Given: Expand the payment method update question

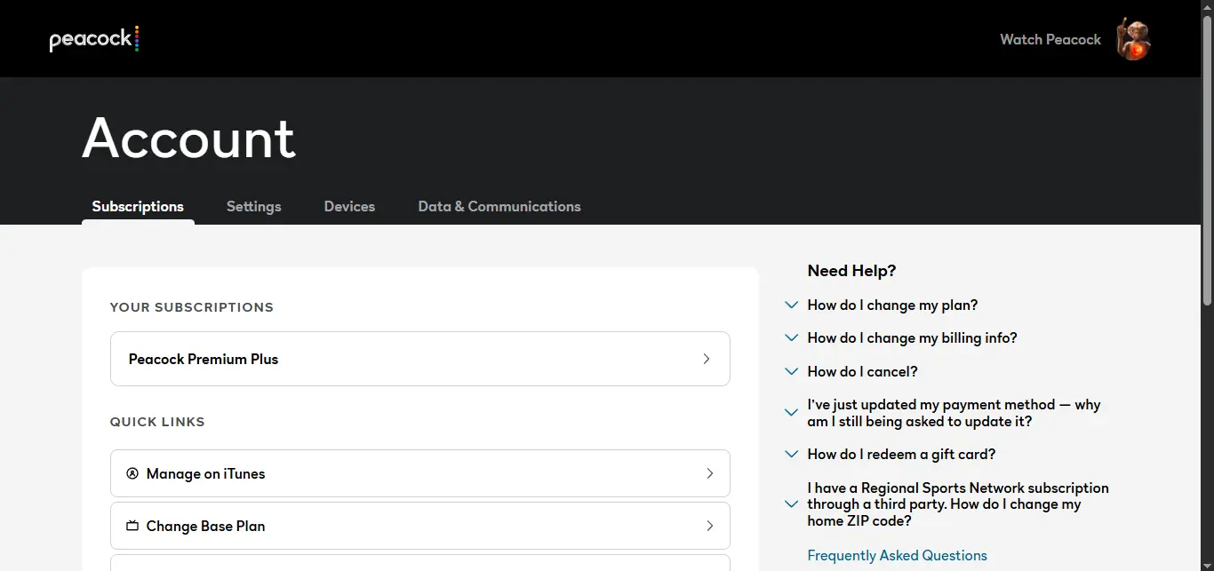Looking at the screenshot, I should click(954, 413).
